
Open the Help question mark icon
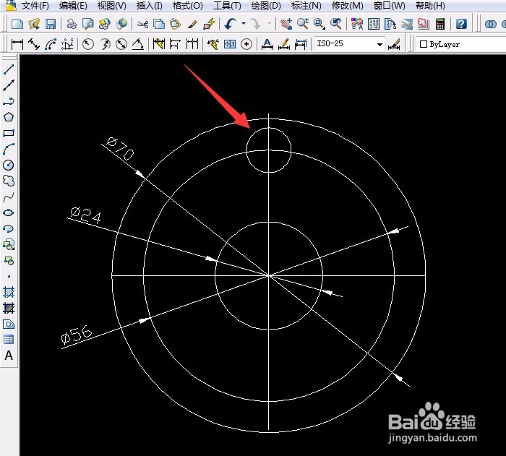(461, 24)
